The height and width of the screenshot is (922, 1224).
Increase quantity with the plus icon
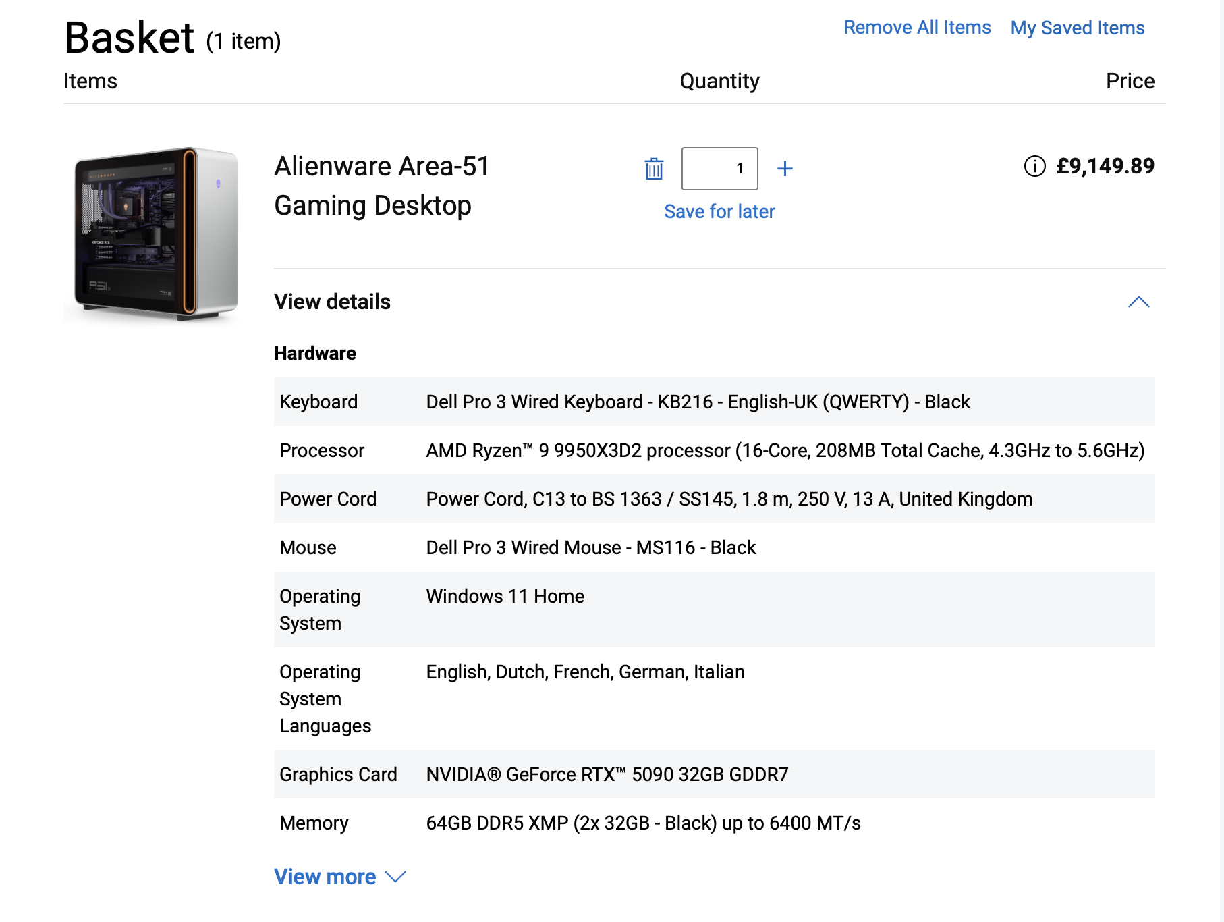coord(785,169)
